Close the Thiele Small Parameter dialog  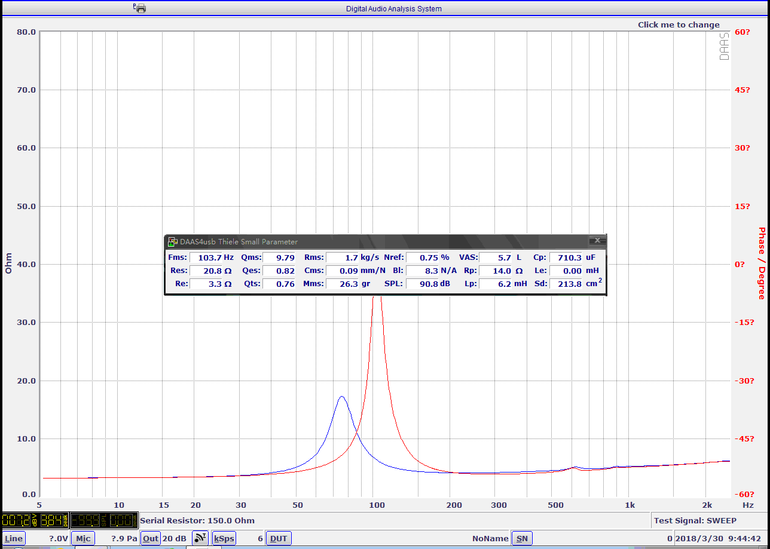click(596, 241)
